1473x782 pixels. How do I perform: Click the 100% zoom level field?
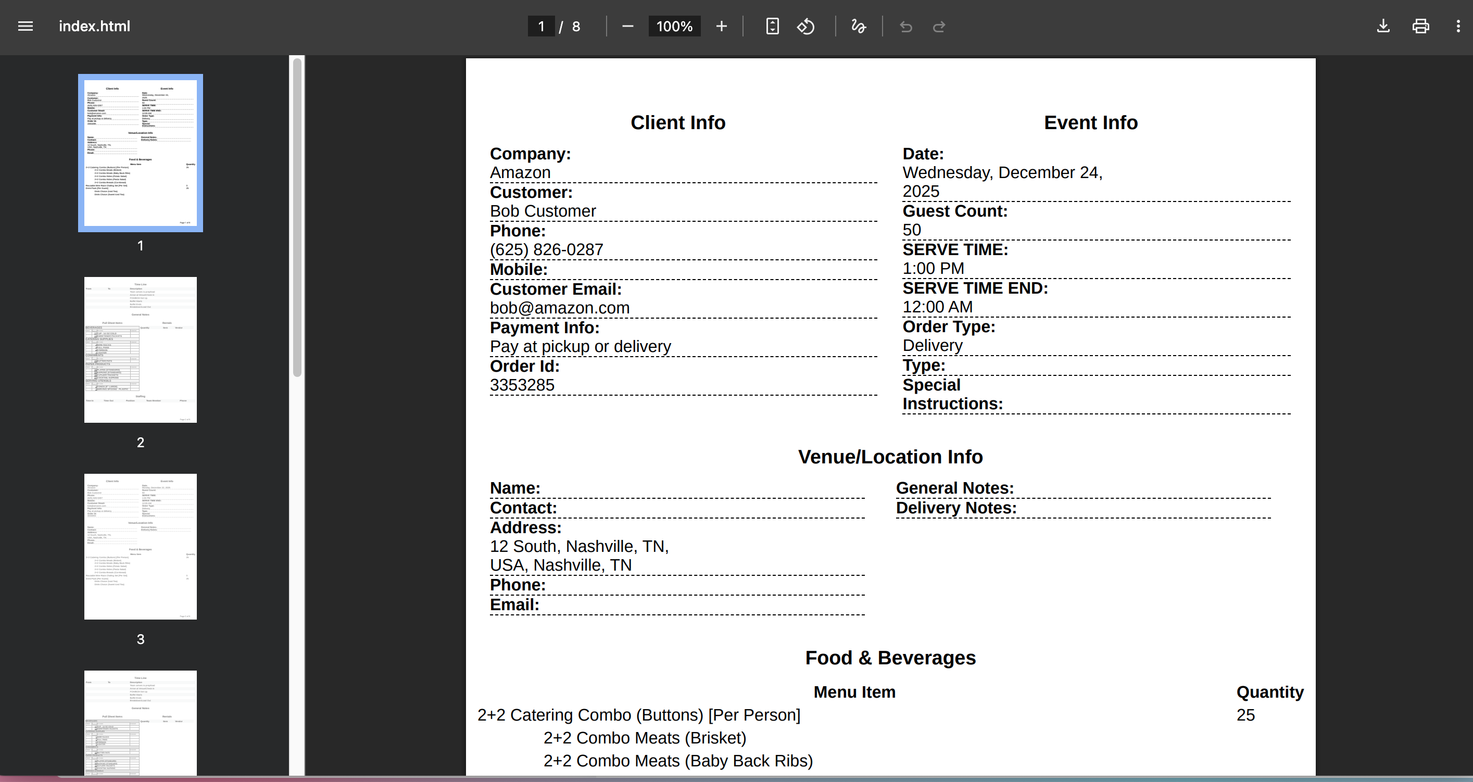pos(674,27)
